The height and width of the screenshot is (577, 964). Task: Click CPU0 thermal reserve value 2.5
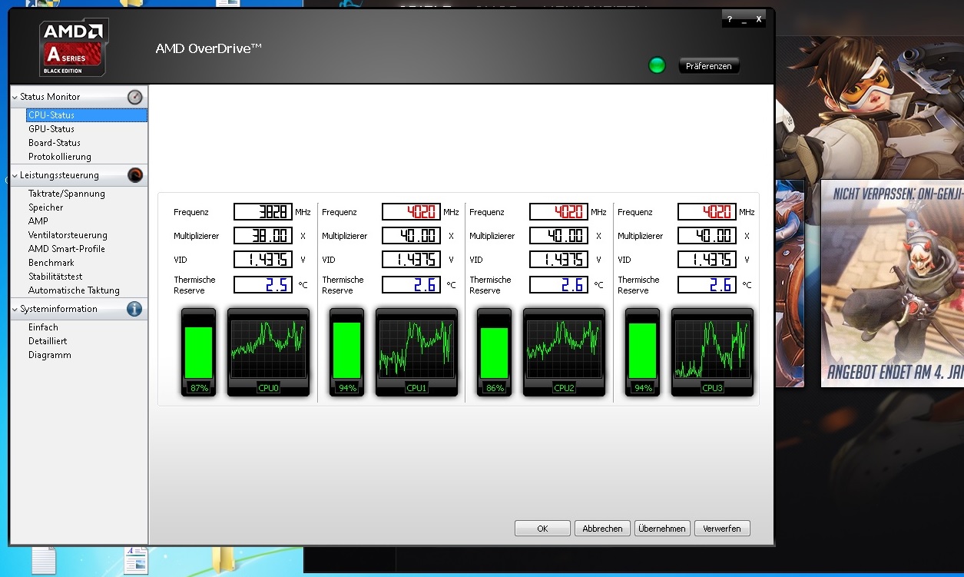pyautogui.click(x=263, y=285)
